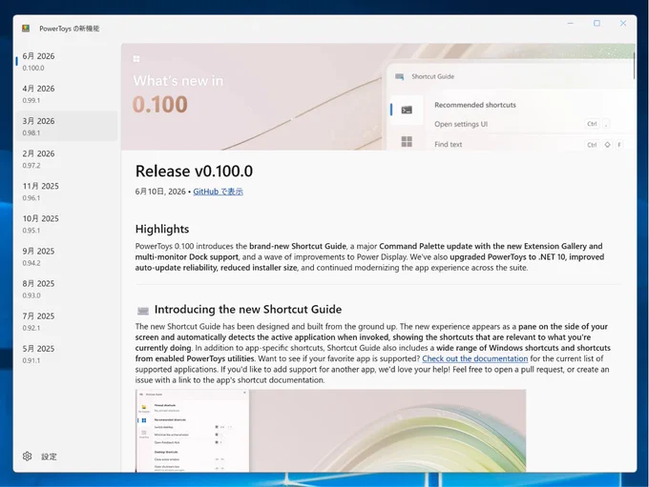649x487 pixels.
Task: Select the 3月 2026 version 0.98.1 entry
Action: [66, 126]
